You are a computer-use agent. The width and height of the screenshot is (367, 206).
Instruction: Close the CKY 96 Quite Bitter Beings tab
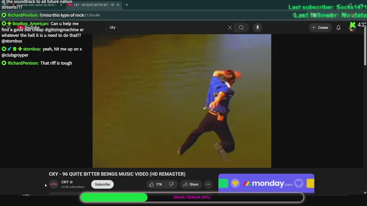coord(118,5)
